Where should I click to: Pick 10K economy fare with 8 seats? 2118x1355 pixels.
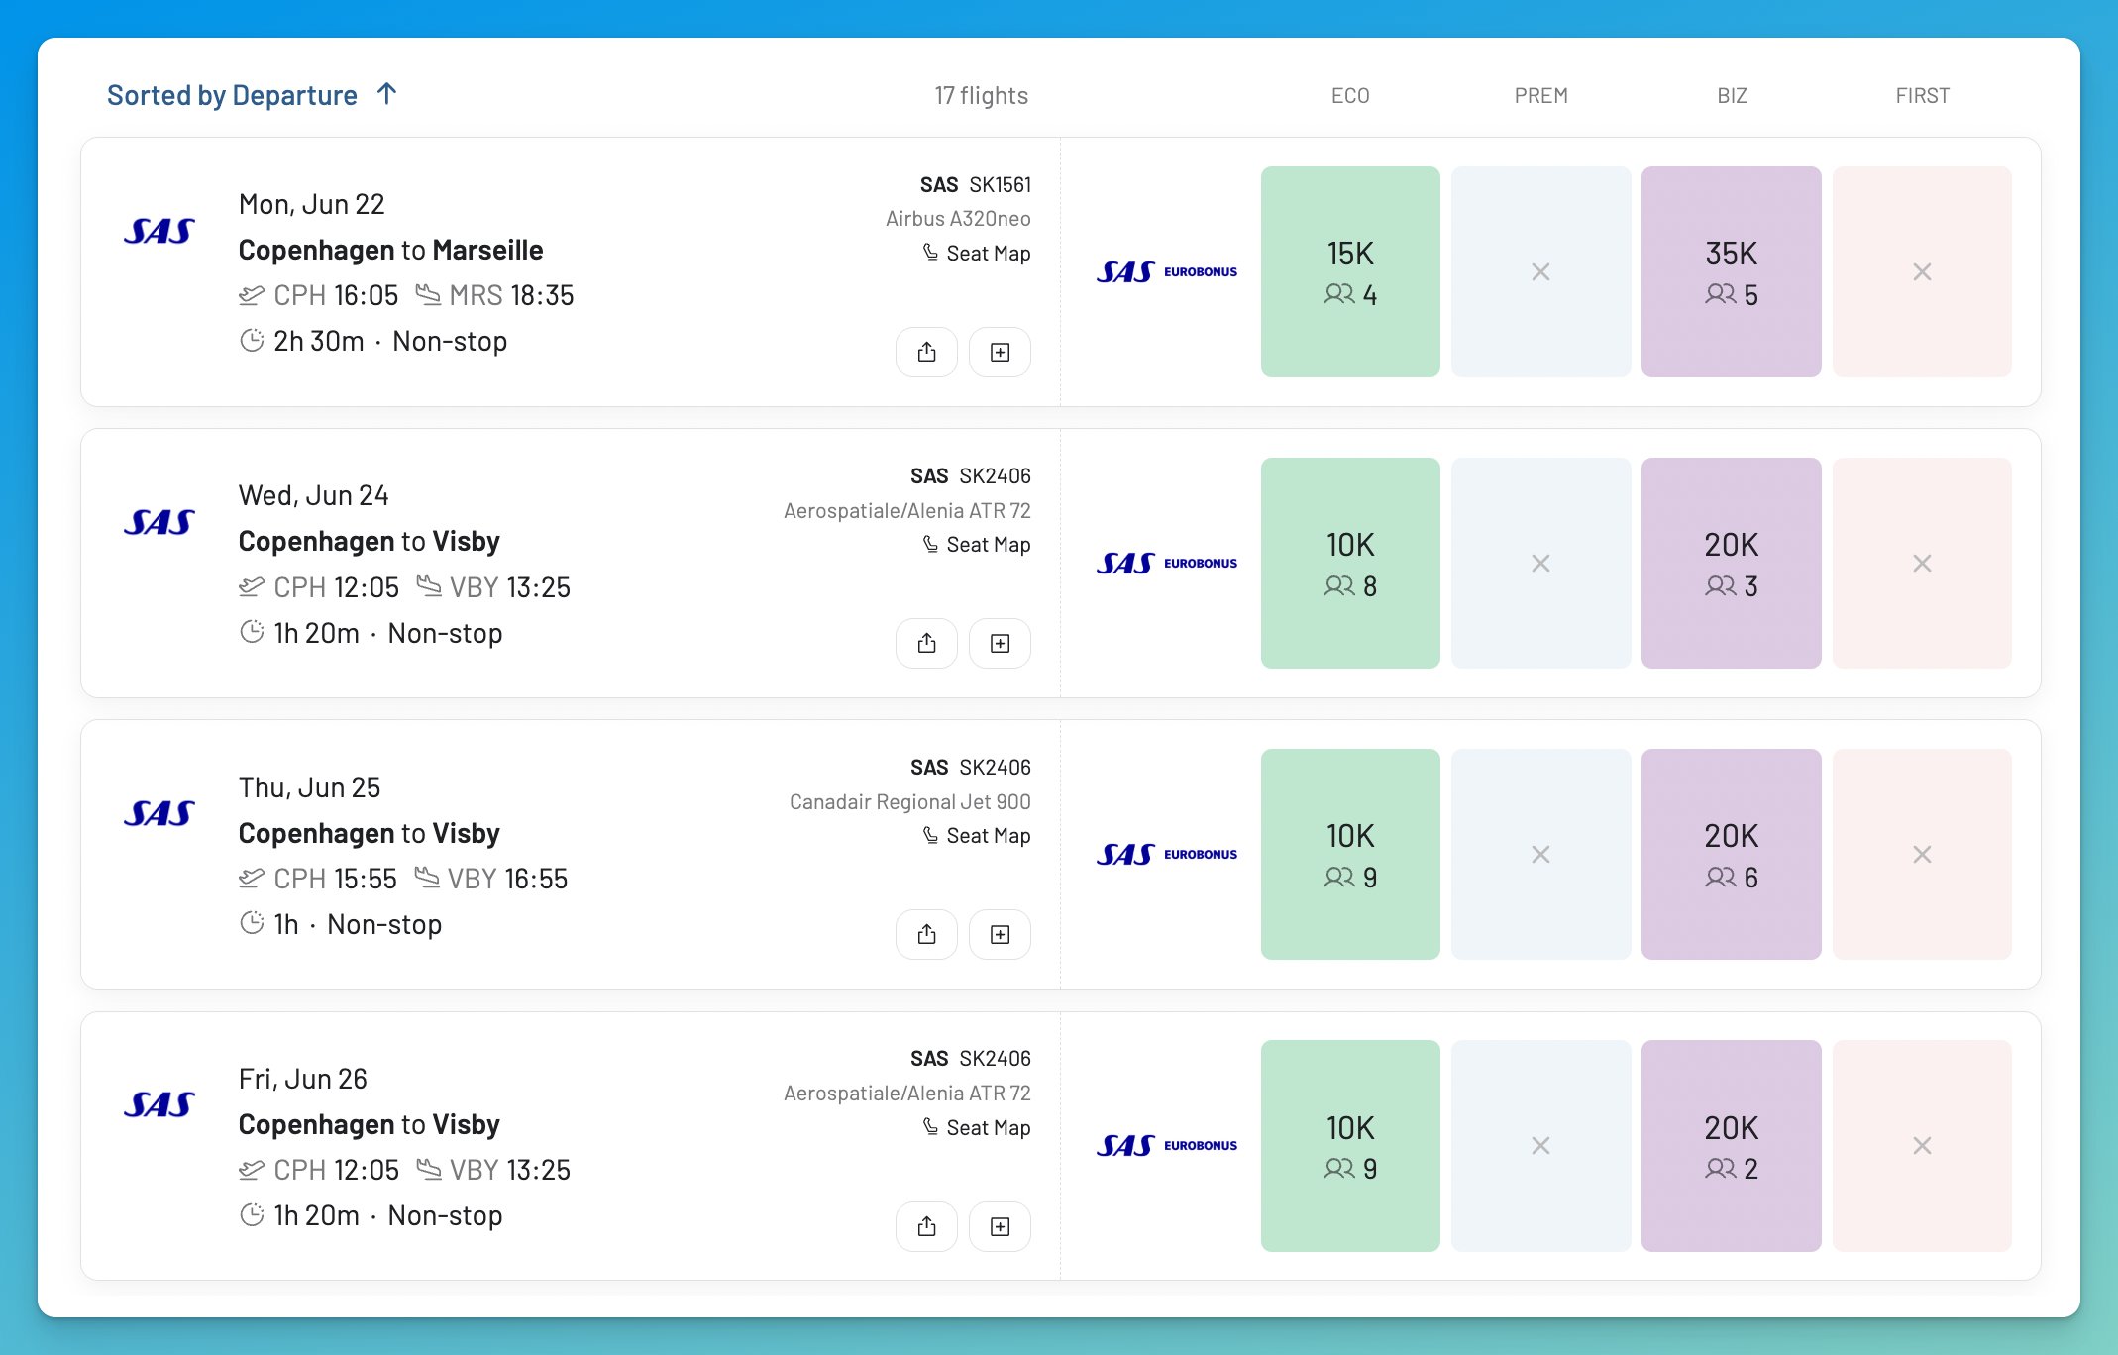(x=1350, y=563)
